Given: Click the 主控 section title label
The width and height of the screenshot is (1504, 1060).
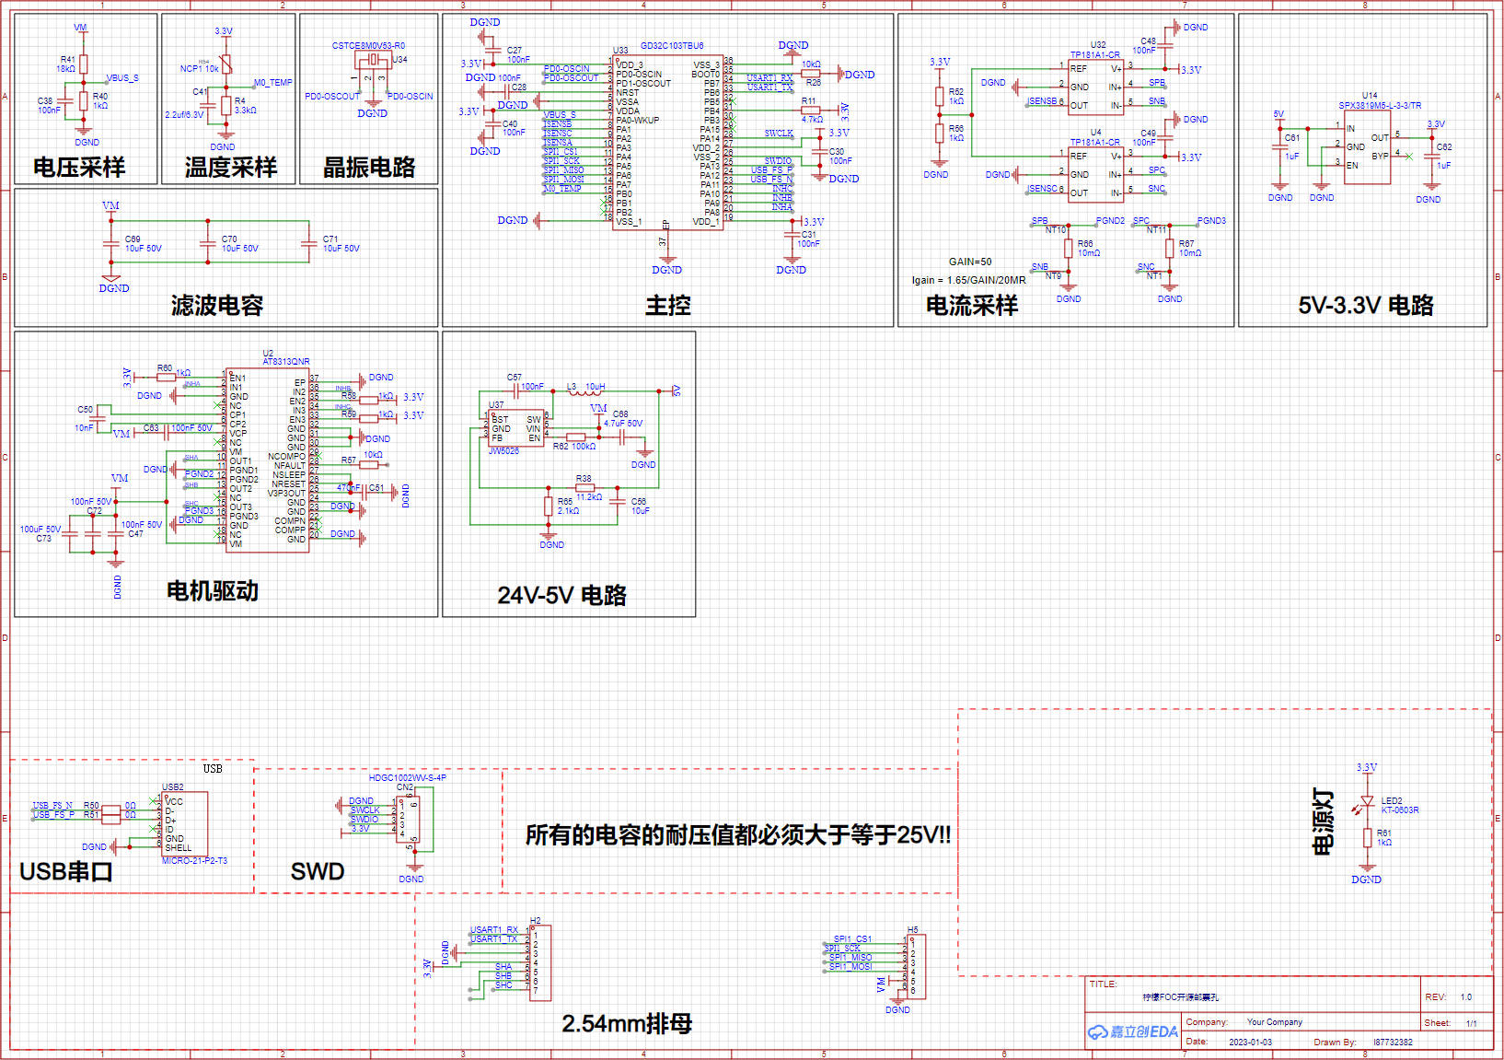Looking at the screenshot, I should 667,305.
